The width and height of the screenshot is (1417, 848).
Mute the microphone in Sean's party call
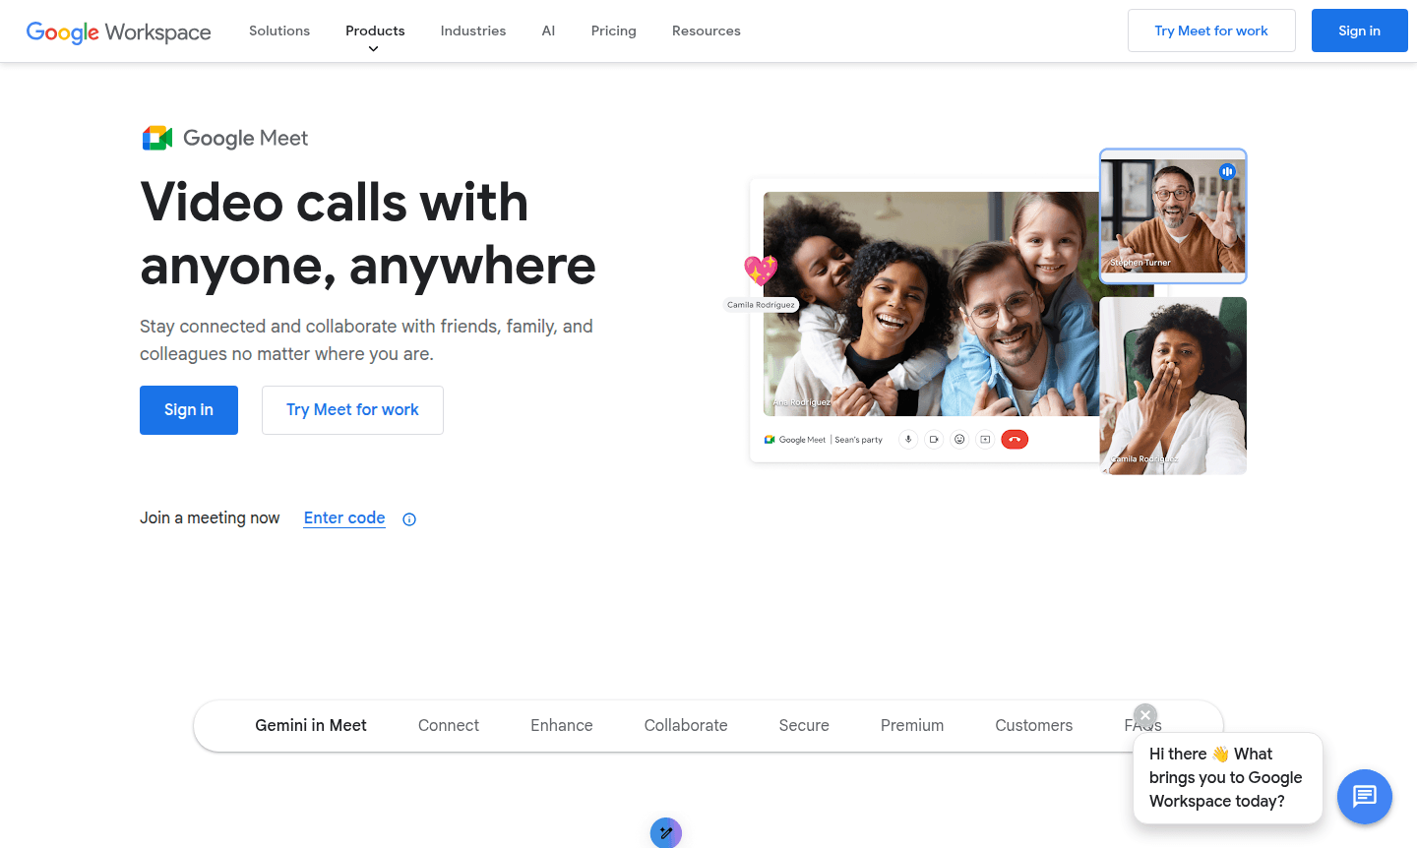(907, 439)
